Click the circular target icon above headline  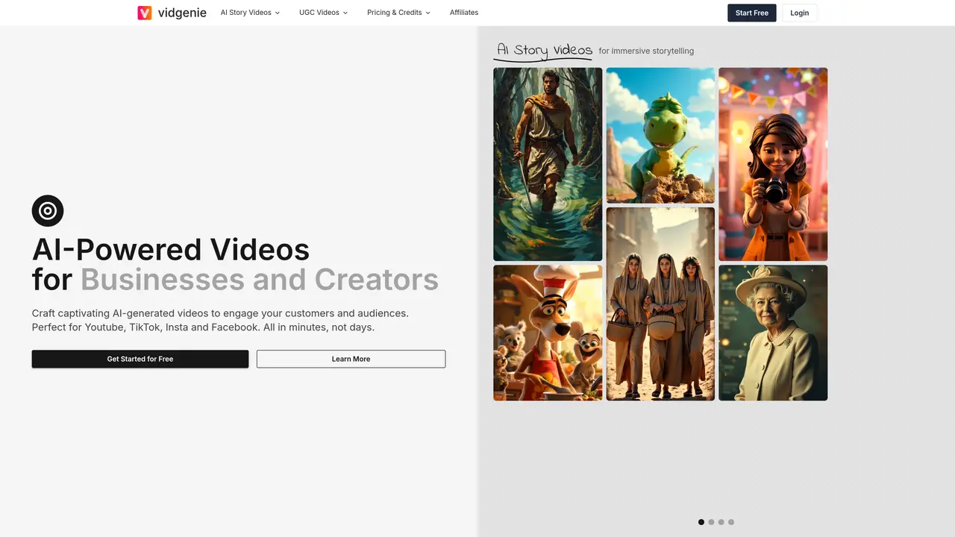tap(48, 211)
